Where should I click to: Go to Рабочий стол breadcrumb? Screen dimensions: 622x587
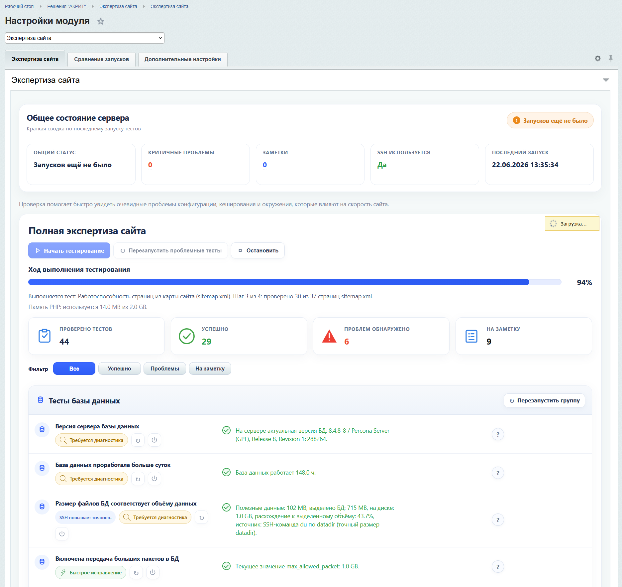tap(19, 6)
